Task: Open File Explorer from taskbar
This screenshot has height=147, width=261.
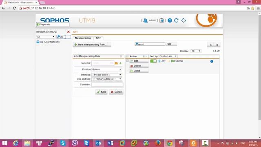Action: (x=27, y=143)
